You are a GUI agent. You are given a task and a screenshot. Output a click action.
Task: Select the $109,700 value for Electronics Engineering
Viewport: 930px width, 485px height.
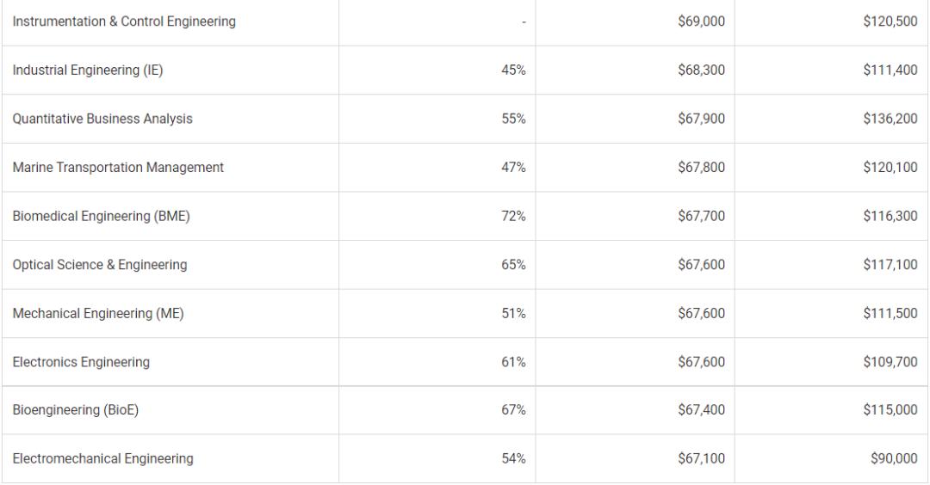point(890,362)
